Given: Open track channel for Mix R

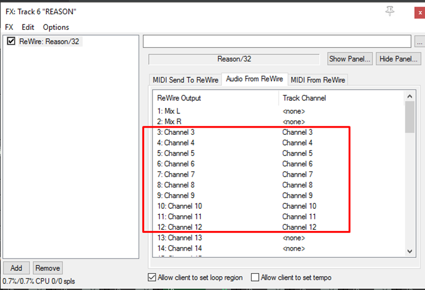Looking at the screenshot, I should 294,122.
